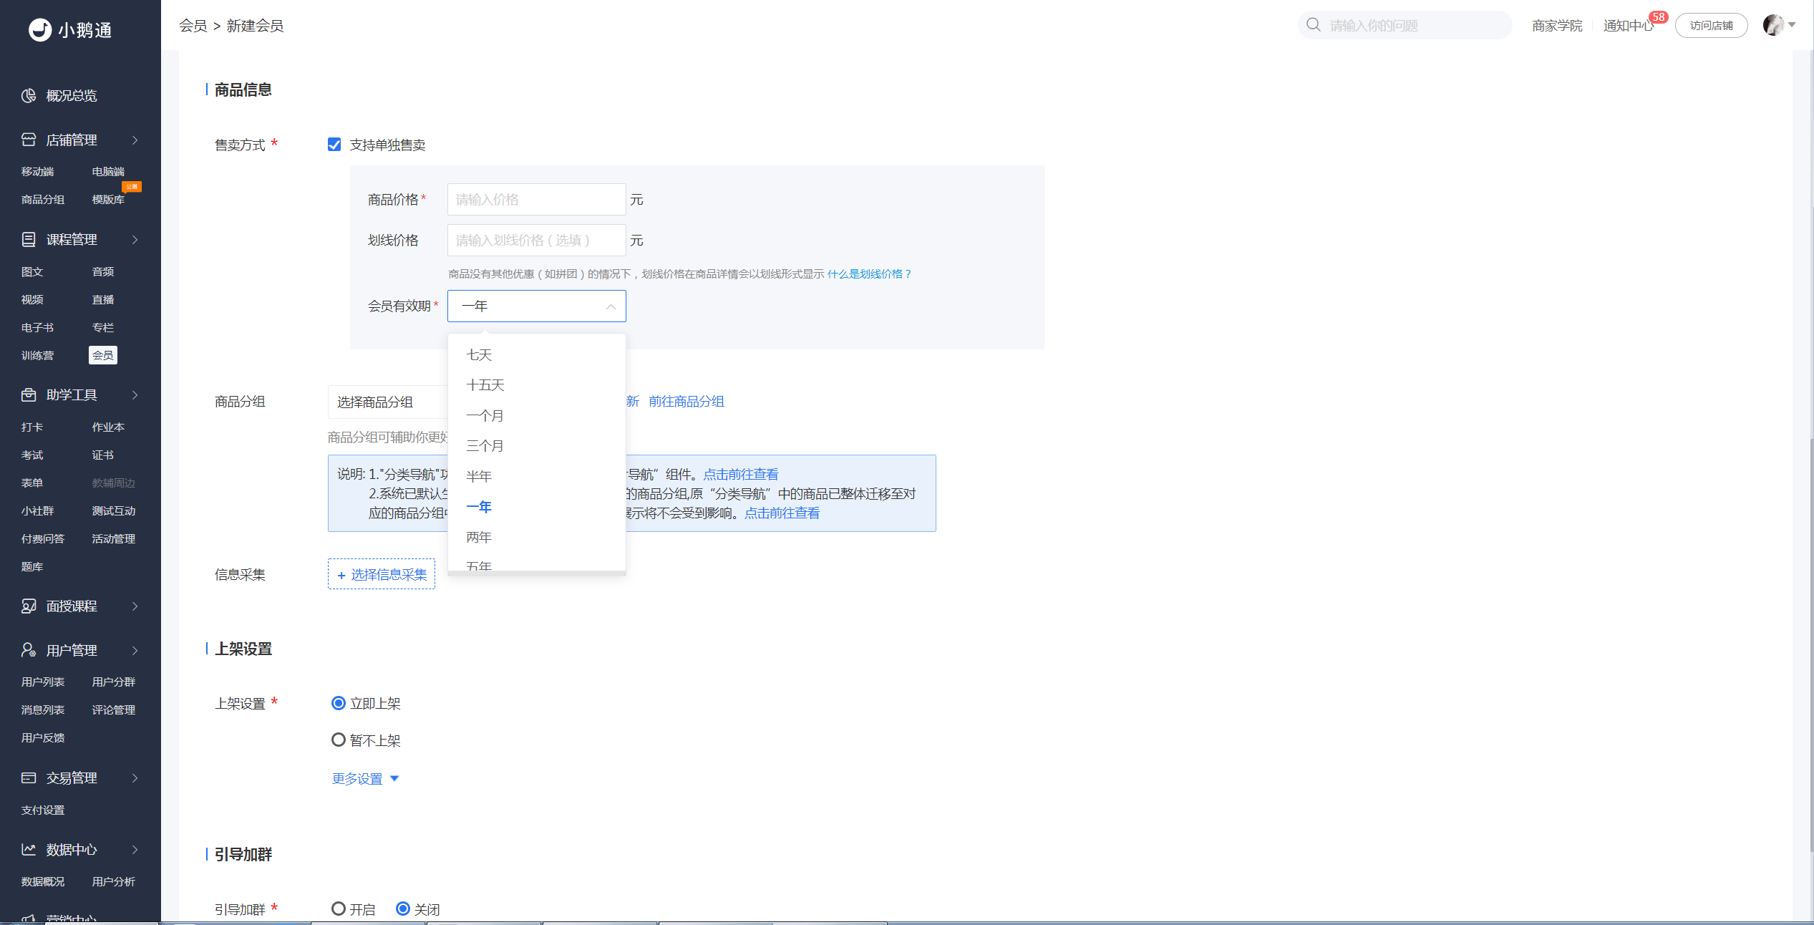Click the 概况总览 pie chart icon
The width and height of the screenshot is (1814, 925).
(x=29, y=95)
